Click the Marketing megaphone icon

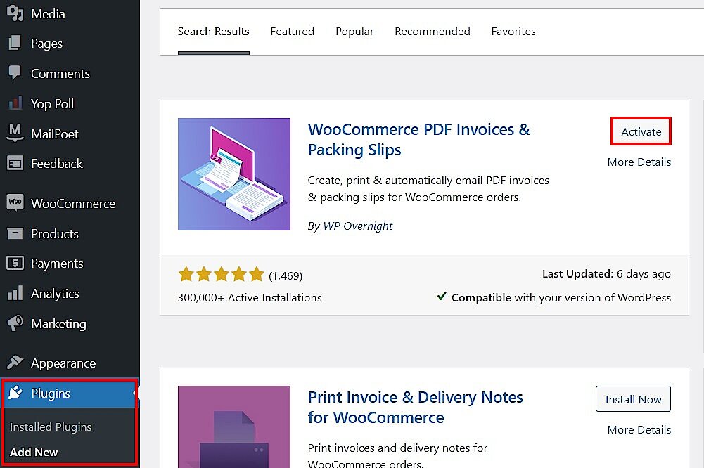(15, 323)
